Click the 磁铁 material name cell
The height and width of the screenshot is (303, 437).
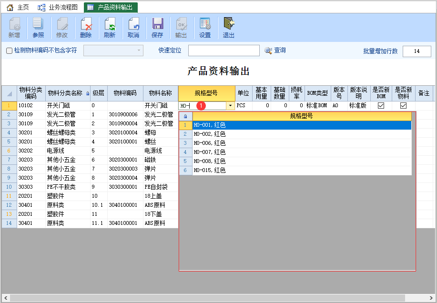coord(161,160)
